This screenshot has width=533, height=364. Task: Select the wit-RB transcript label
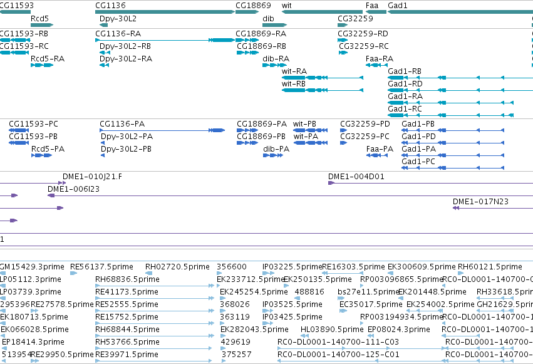pos(294,83)
